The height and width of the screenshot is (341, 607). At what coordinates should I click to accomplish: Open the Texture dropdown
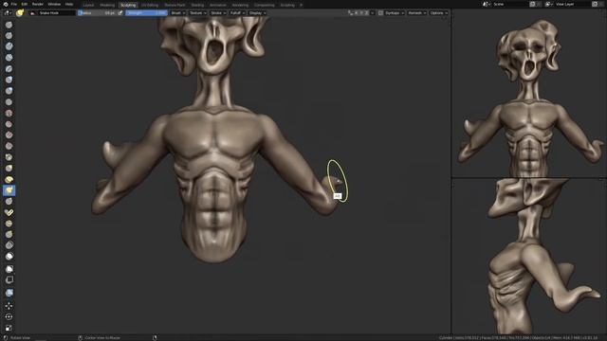point(197,12)
